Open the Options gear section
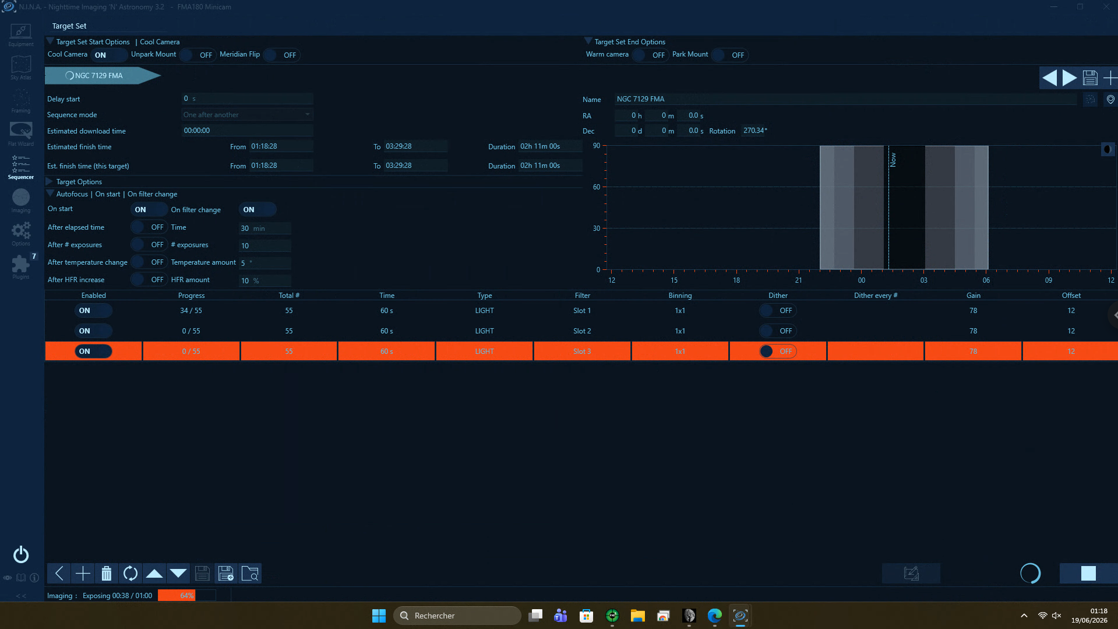 21,234
